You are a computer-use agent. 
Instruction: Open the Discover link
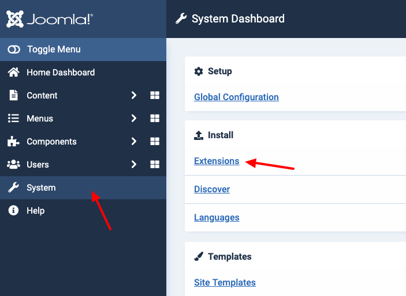(x=212, y=189)
